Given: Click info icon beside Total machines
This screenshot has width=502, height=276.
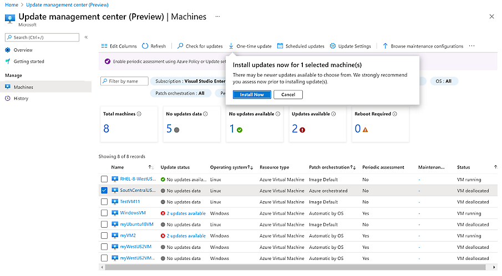Looking at the screenshot, I should pyautogui.click(x=139, y=114).
